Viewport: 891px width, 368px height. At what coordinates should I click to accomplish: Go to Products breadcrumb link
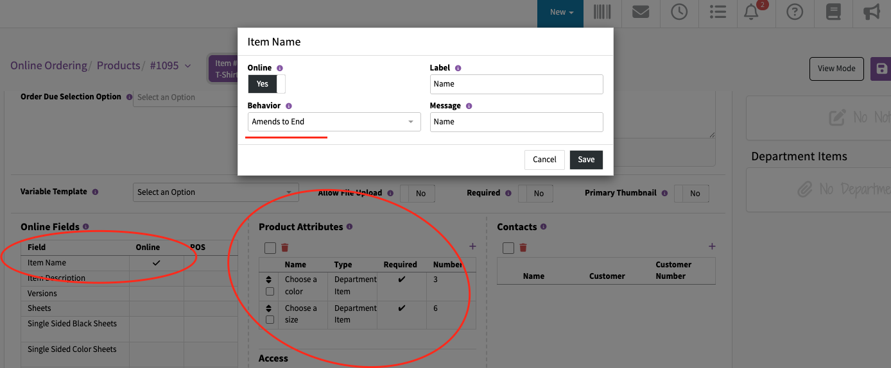[x=118, y=65]
